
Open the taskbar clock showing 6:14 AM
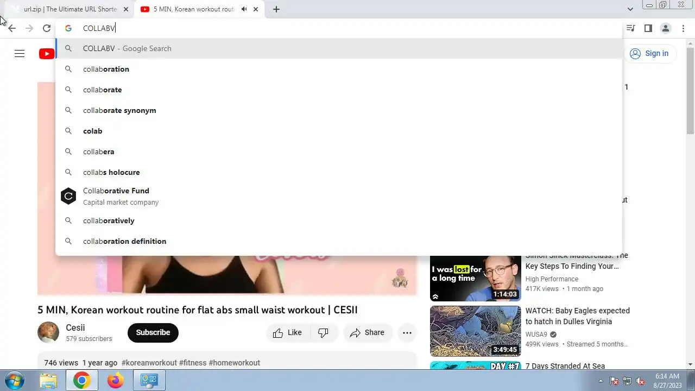pos(667,380)
